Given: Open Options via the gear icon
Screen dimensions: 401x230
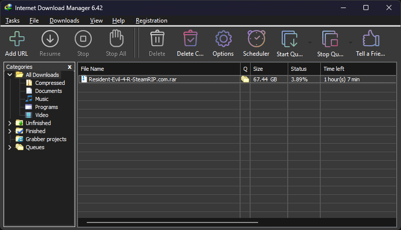Looking at the screenshot, I should click(224, 39).
